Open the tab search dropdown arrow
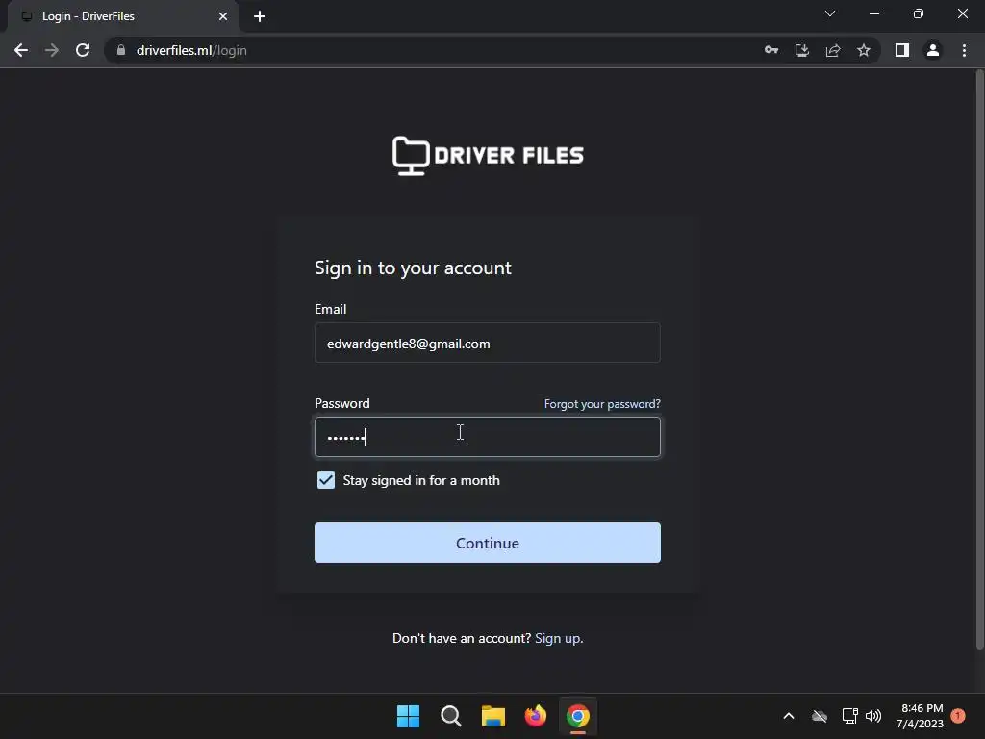 coord(830,13)
